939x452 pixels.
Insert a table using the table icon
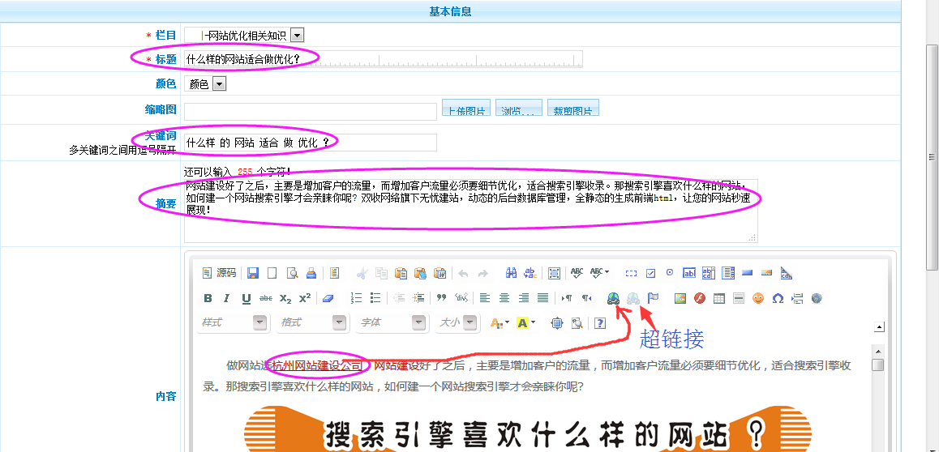718,298
